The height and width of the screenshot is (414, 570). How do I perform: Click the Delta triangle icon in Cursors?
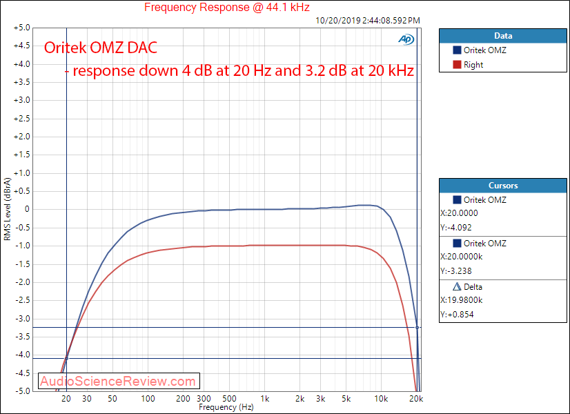pyautogui.click(x=457, y=287)
